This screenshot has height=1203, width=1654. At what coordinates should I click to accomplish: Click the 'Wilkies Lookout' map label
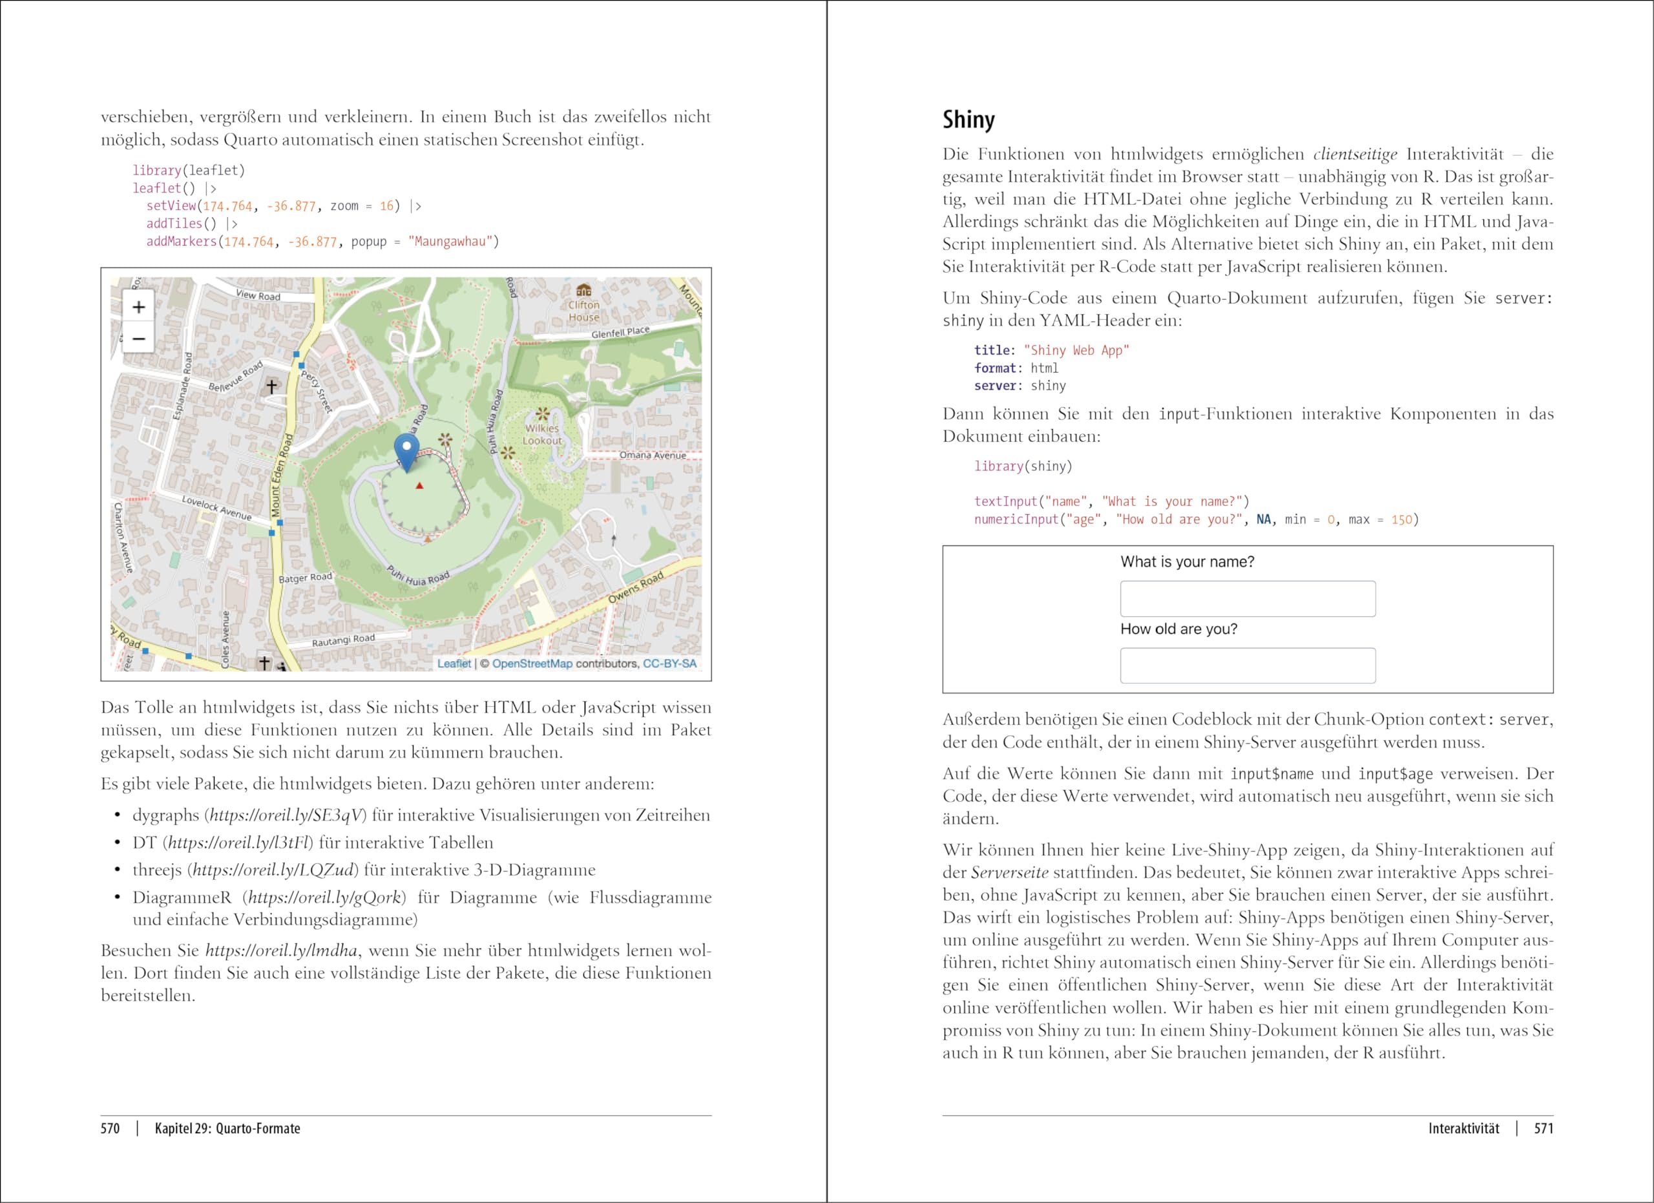(543, 435)
